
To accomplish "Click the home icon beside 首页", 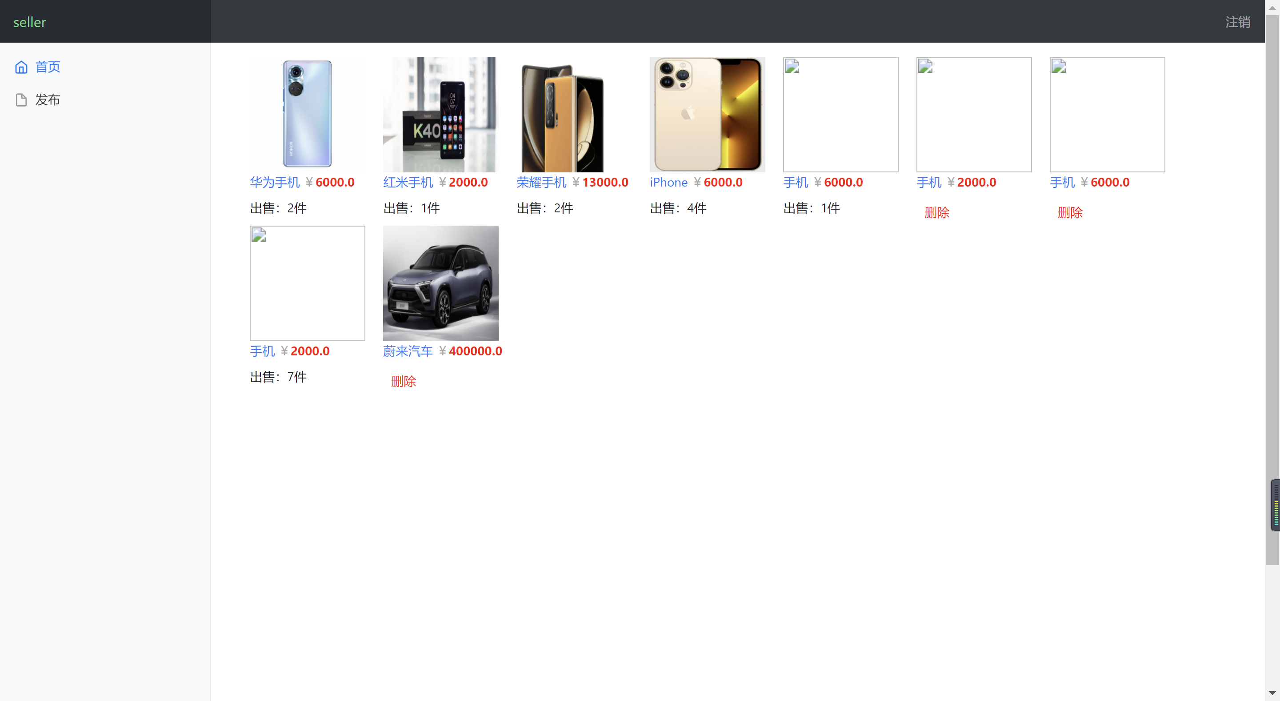I will (x=21, y=67).
